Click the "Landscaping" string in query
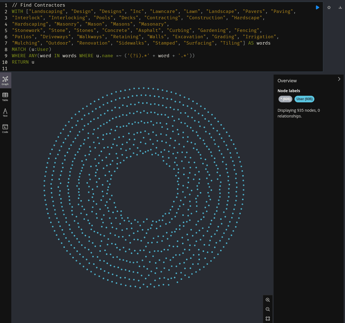345x323 pixels. pyautogui.click(x=47, y=11)
